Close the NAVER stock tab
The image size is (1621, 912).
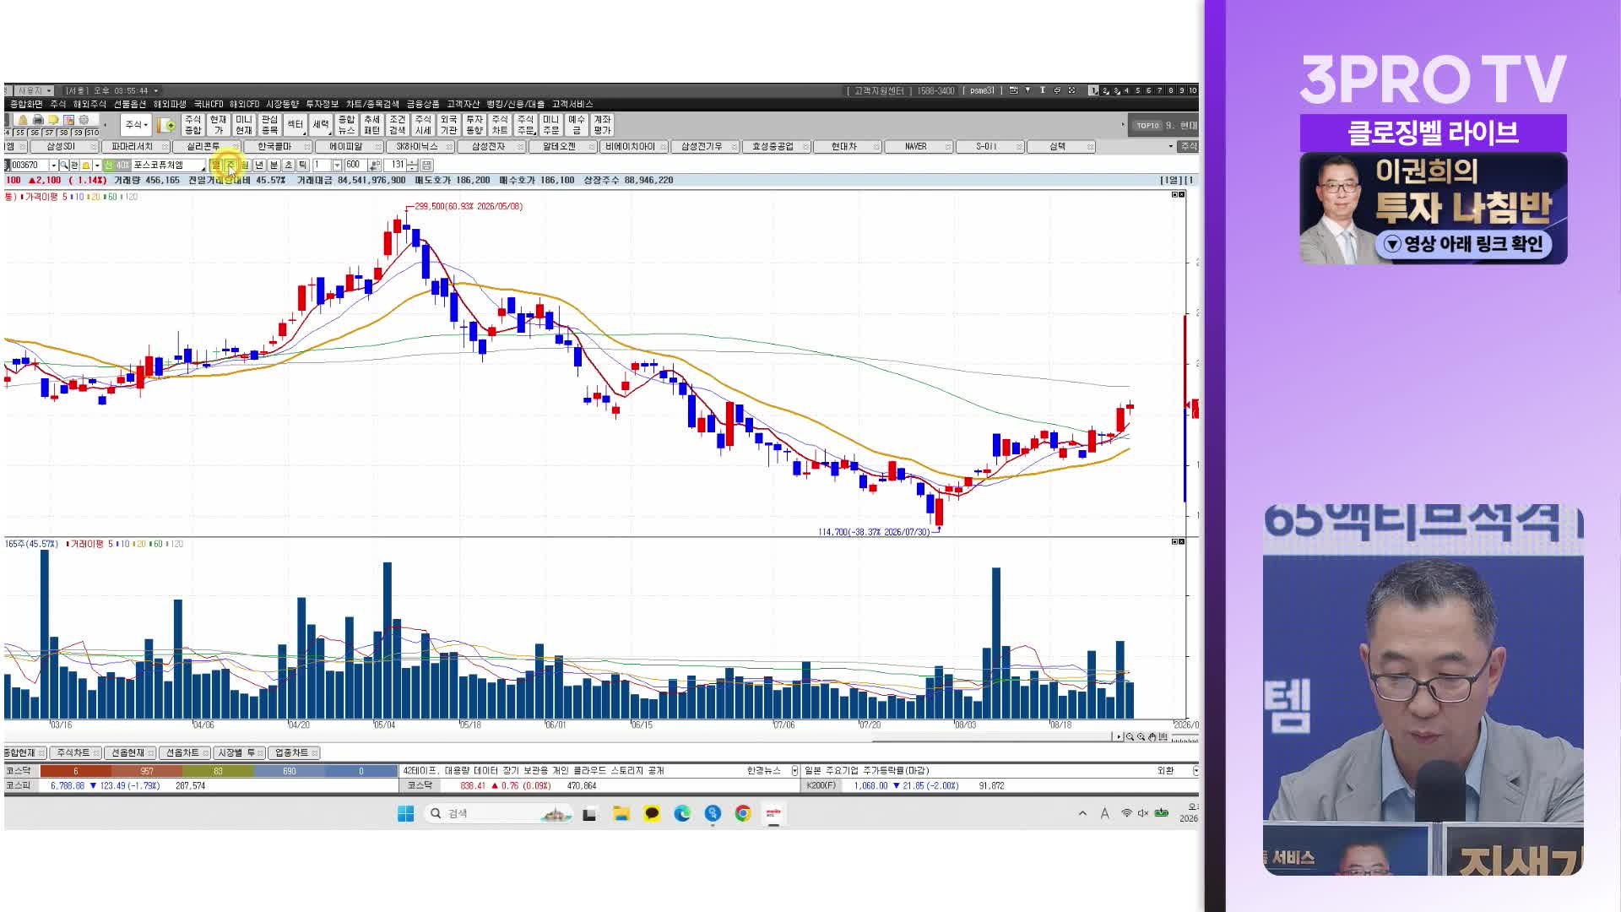[947, 147]
